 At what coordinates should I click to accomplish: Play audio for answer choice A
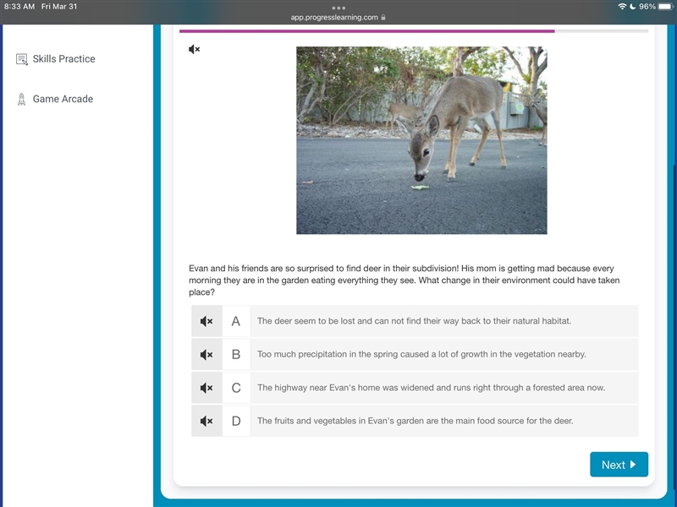[206, 321]
